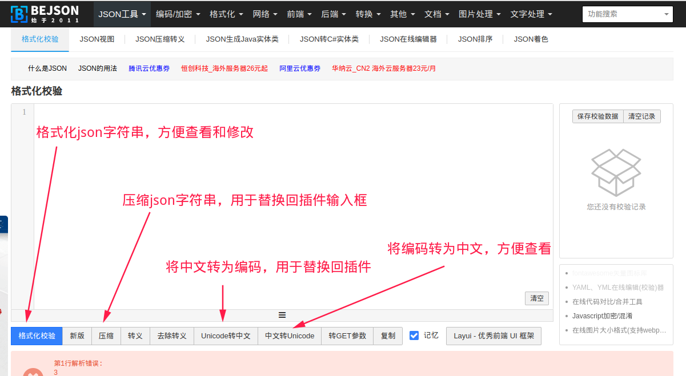Screen dimensions: 686x376
Task: Open the JSON工具 dropdown menu
Action: click(x=122, y=14)
